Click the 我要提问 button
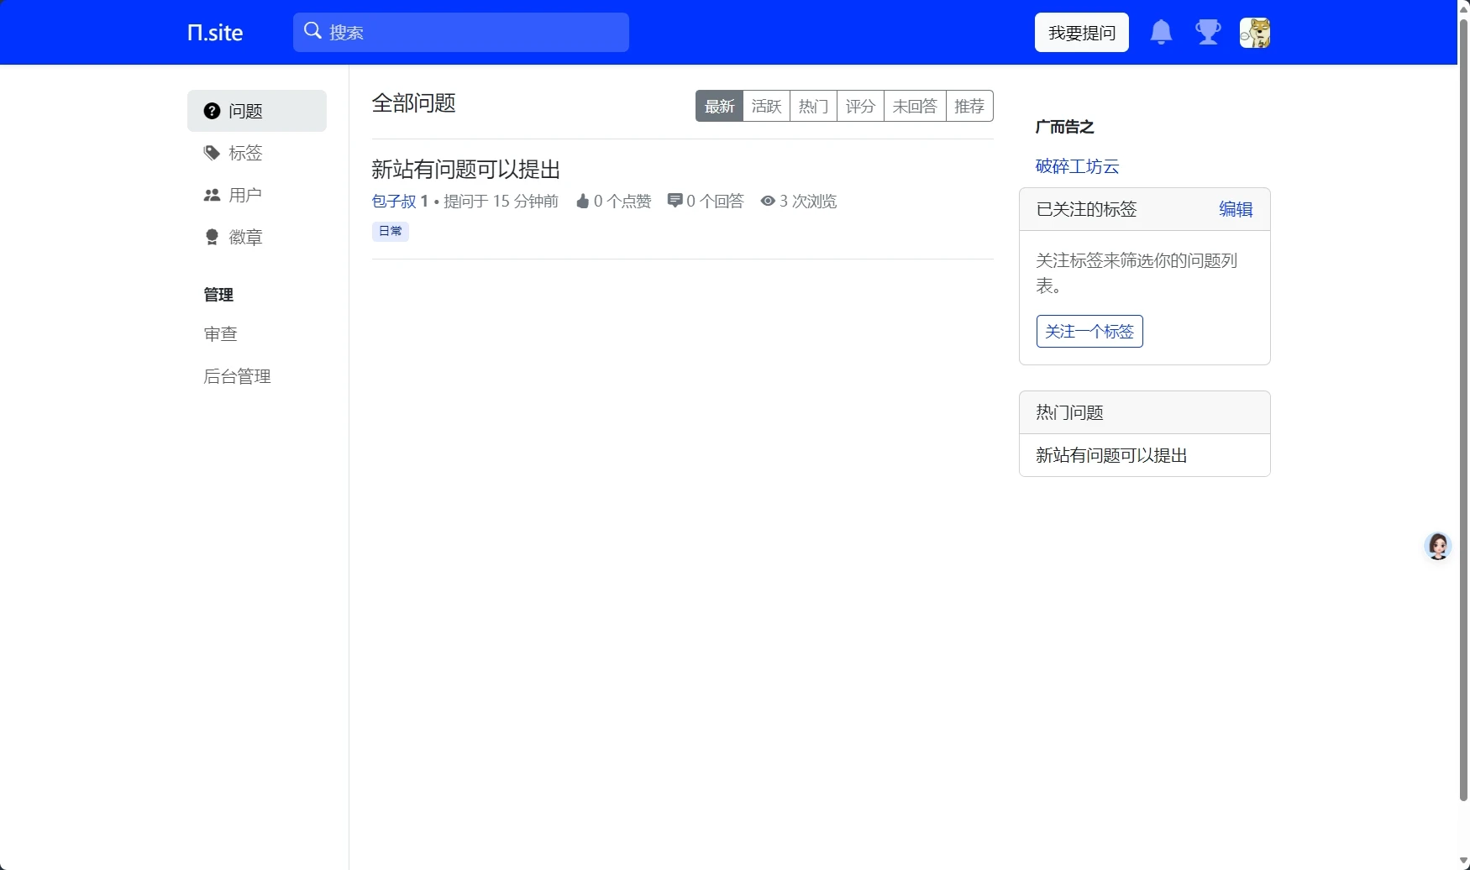The image size is (1470, 870). tap(1081, 33)
